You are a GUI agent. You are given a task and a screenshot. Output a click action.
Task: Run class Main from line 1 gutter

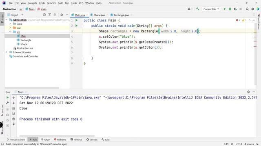77,20
